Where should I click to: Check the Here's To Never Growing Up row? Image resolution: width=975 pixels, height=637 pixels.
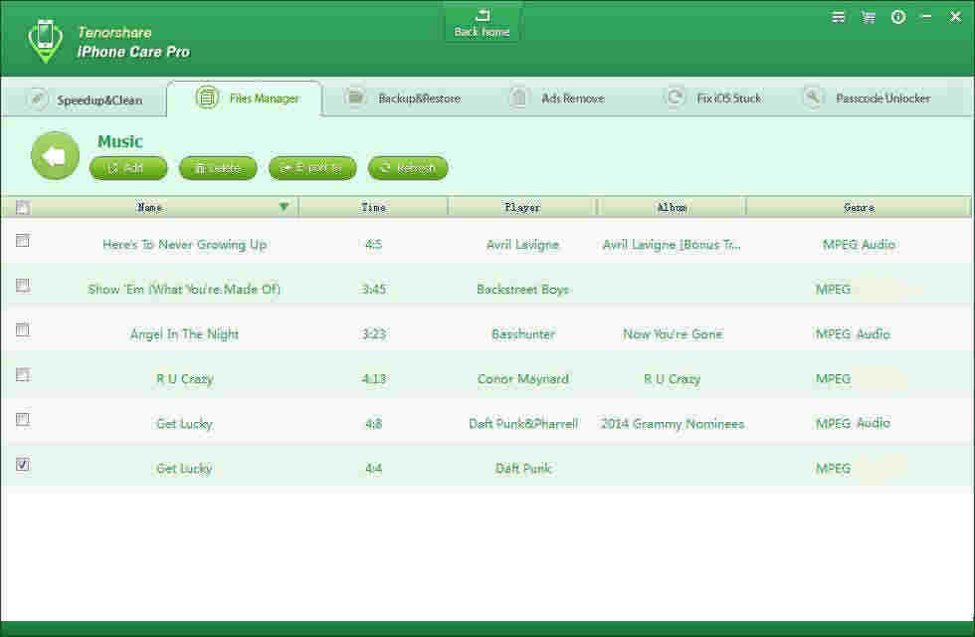click(x=23, y=240)
